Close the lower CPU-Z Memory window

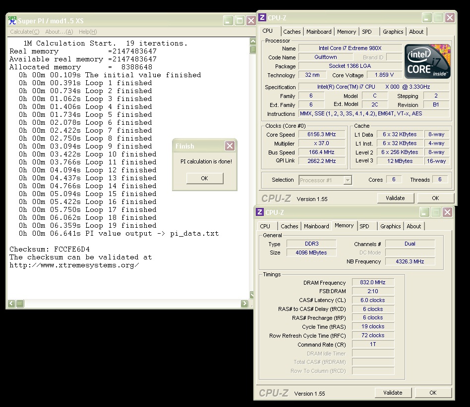click(447, 212)
